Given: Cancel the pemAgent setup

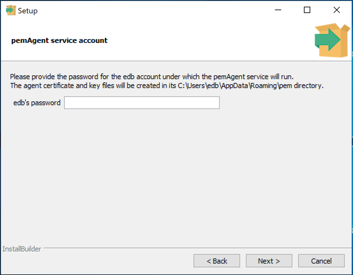Looking at the screenshot, I should tap(321, 261).
